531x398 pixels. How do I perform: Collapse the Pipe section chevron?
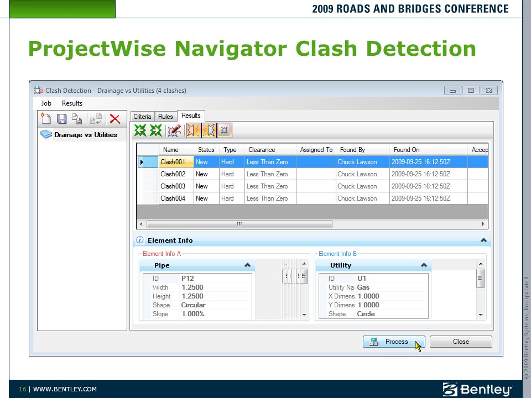pos(248,265)
